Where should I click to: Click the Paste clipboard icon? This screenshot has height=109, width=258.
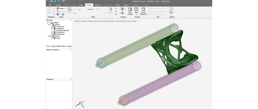49,9
